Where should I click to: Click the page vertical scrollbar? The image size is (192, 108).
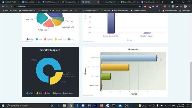[191, 82]
